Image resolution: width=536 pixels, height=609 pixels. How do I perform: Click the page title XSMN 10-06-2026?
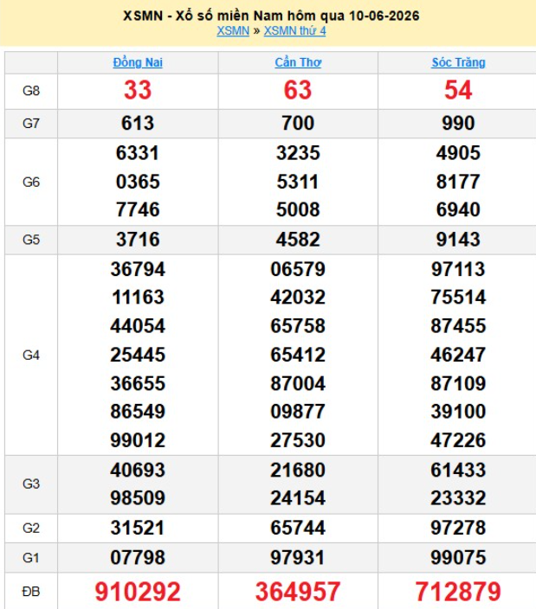(271, 16)
